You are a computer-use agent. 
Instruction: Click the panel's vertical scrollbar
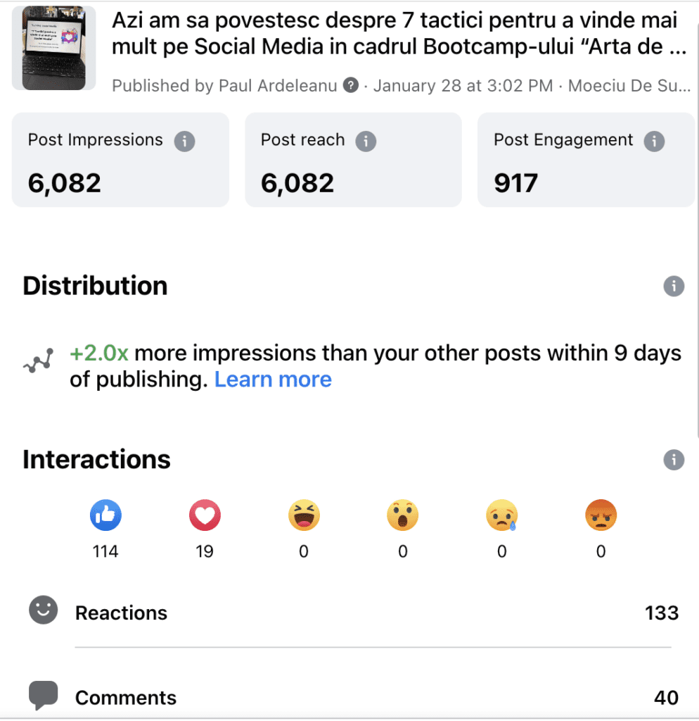coord(697,230)
